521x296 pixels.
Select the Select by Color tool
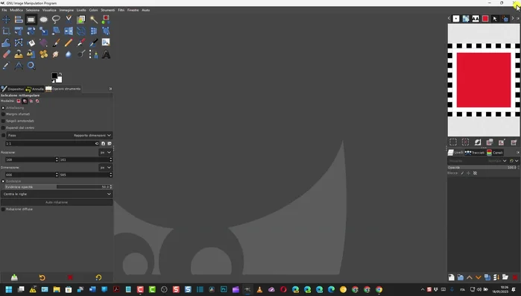pos(106,19)
